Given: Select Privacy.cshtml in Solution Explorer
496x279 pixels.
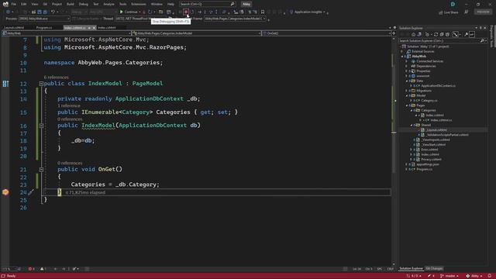Looking at the screenshot, I should tap(431, 160).
